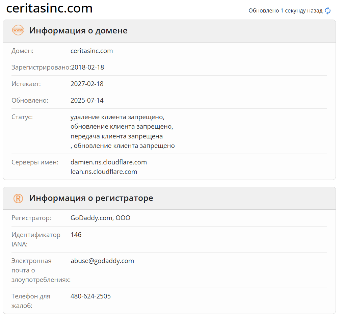Click abuse email abuse@godaddy.com
The width and height of the screenshot is (342, 316).
(102, 261)
